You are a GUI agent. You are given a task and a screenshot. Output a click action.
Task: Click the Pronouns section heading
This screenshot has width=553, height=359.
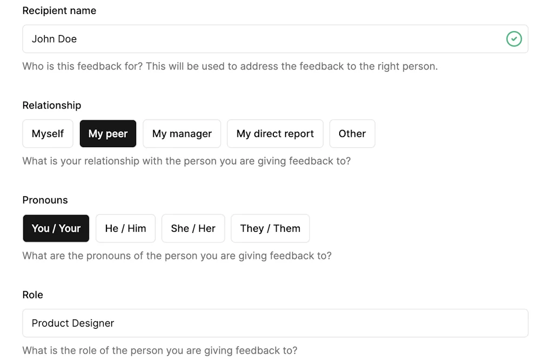[x=45, y=199]
